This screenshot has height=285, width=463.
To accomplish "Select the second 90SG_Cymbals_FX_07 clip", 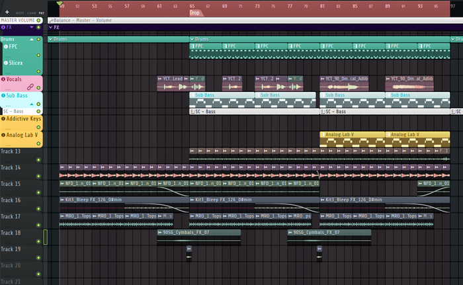I will pos(329,237).
